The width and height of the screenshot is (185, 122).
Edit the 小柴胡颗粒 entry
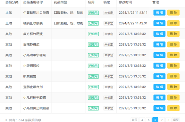(x=159, y=65)
